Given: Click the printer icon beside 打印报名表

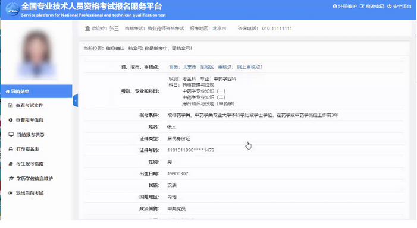Looking at the screenshot, I should click(11, 149).
